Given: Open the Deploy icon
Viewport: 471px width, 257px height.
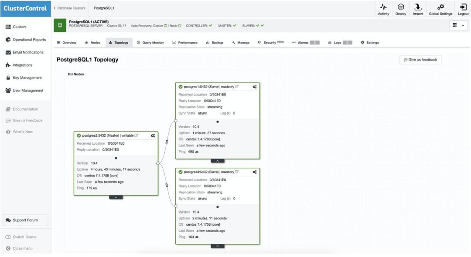Looking at the screenshot, I should pyautogui.click(x=401, y=7).
